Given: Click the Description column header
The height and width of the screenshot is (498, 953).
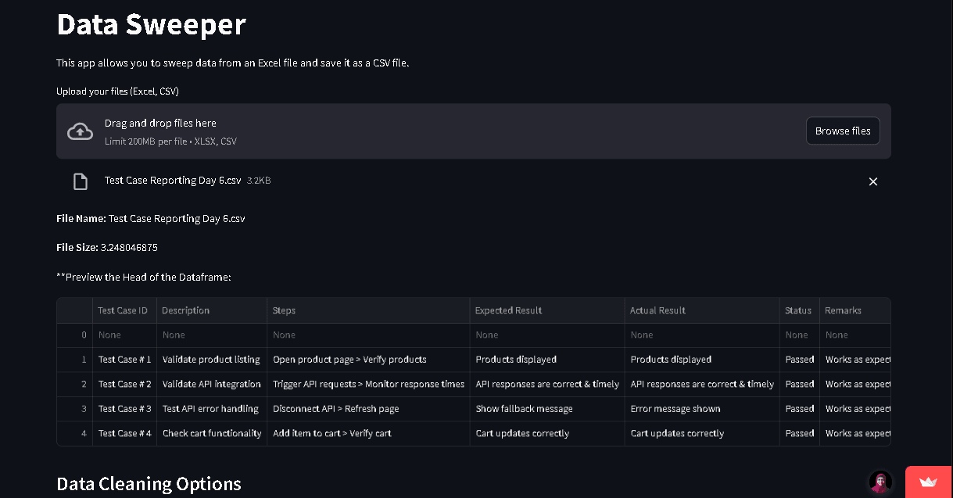Looking at the screenshot, I should pyautogui.click(x=212, y=310).
